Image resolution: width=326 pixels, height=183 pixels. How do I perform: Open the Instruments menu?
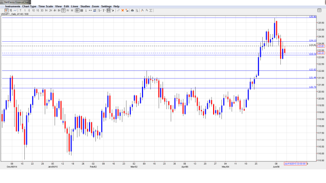click(13, 6)
